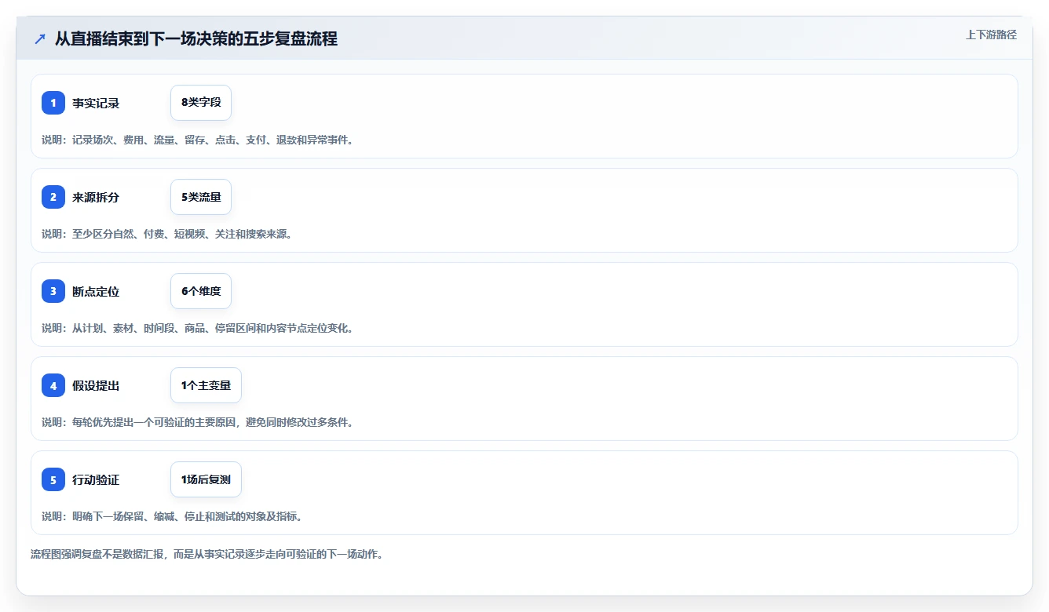1049x612 pixels.
Task: Select the step 5 number badge
Action: tap(53, 479)
